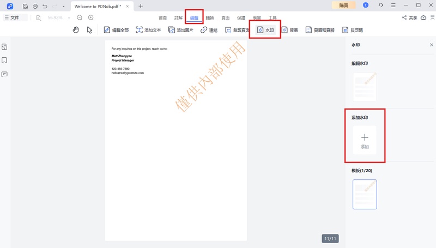Screen dimensions: 436x248
Task: Switch to the 轉換 tab
Action: coord(210,18)
